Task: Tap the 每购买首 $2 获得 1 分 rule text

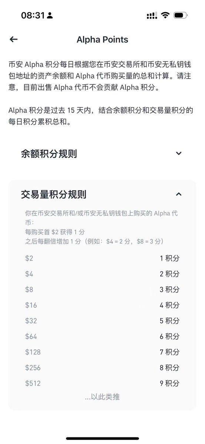Action: click(x=55, y=232)
